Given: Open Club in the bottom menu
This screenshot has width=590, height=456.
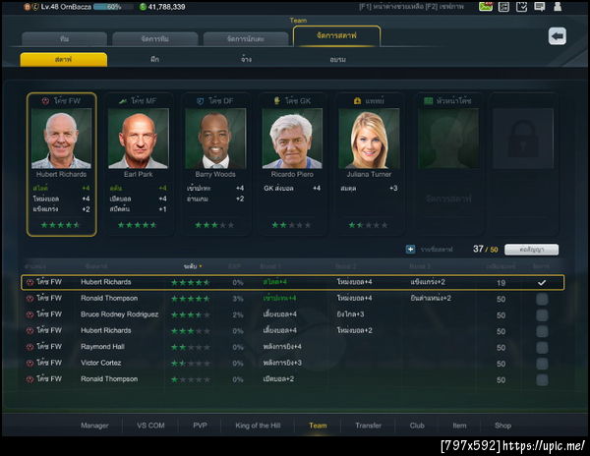Looking at the screenshot, I should (x=417, y=426).
